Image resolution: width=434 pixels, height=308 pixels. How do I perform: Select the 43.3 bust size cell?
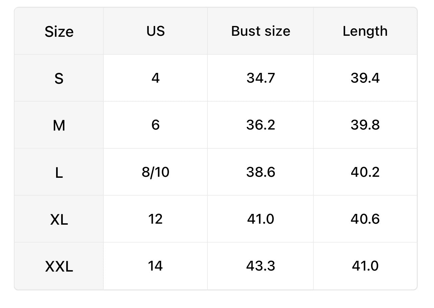click(x=261, y=266)
